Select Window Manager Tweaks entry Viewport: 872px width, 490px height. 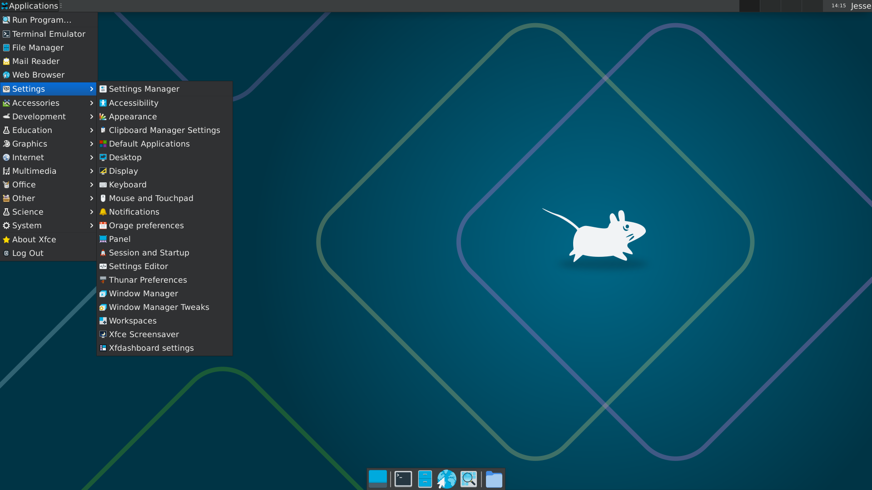pos(164,307)
